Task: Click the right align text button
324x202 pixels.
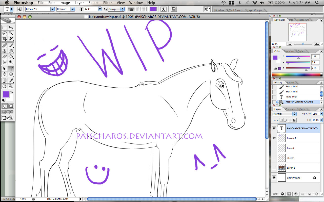Action: (144, 9)
